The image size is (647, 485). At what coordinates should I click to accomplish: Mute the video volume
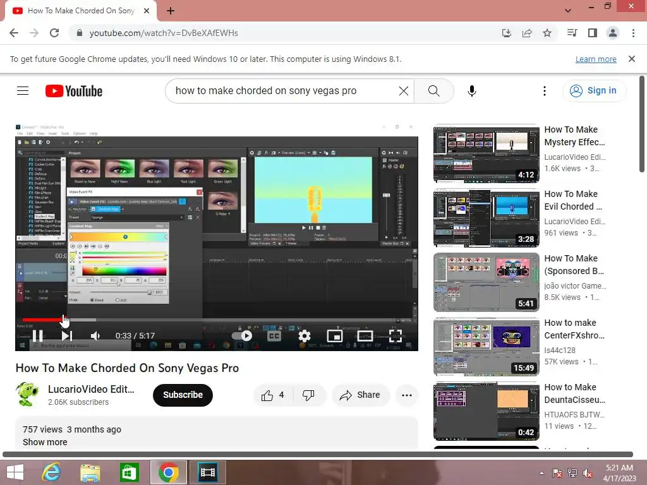[95, 336]
